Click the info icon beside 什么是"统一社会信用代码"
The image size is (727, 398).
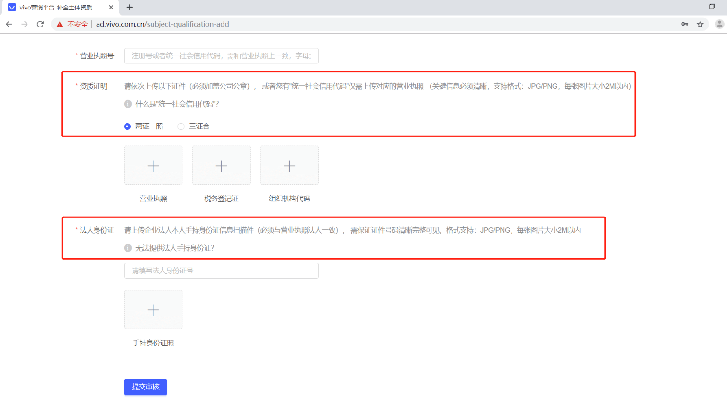click(x=127, y=104)
